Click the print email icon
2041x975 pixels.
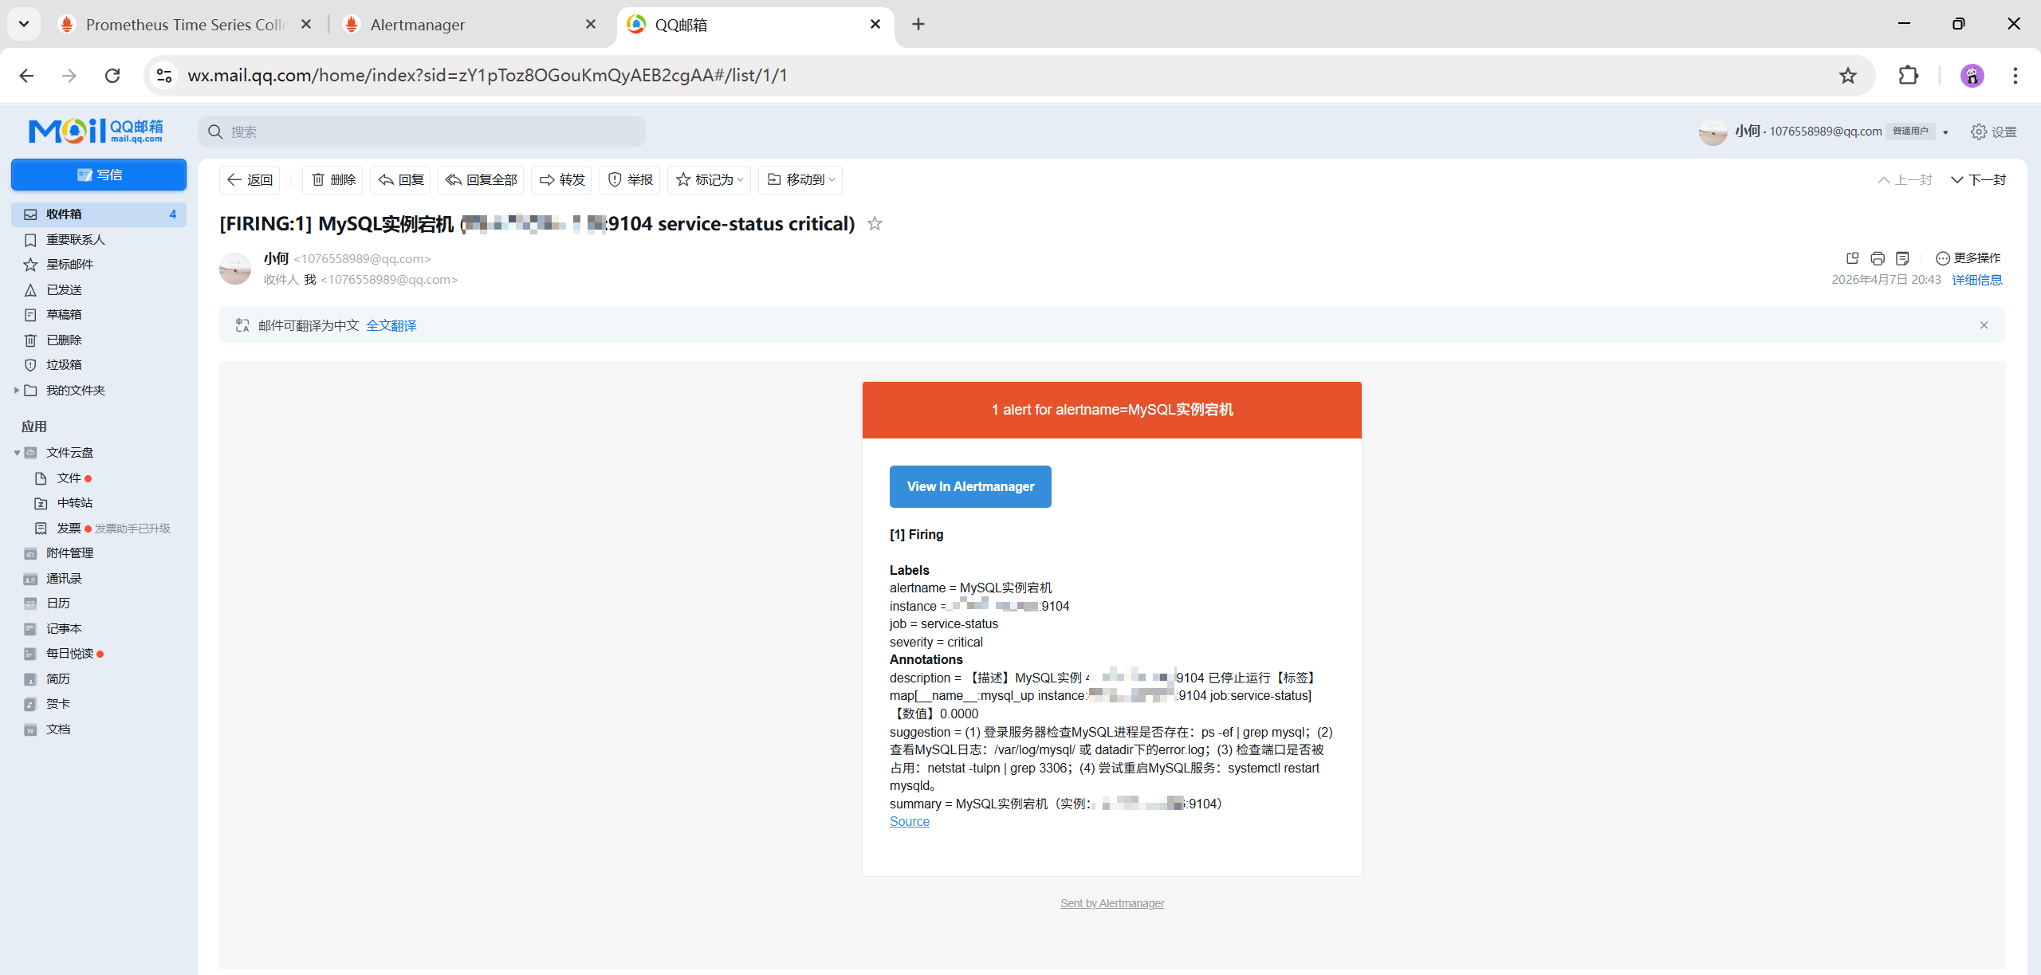point(1878,258)
